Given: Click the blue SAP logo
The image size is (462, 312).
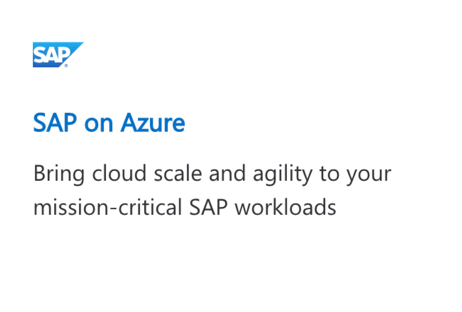Looking at the screenshot, I should tap(58, 54).
